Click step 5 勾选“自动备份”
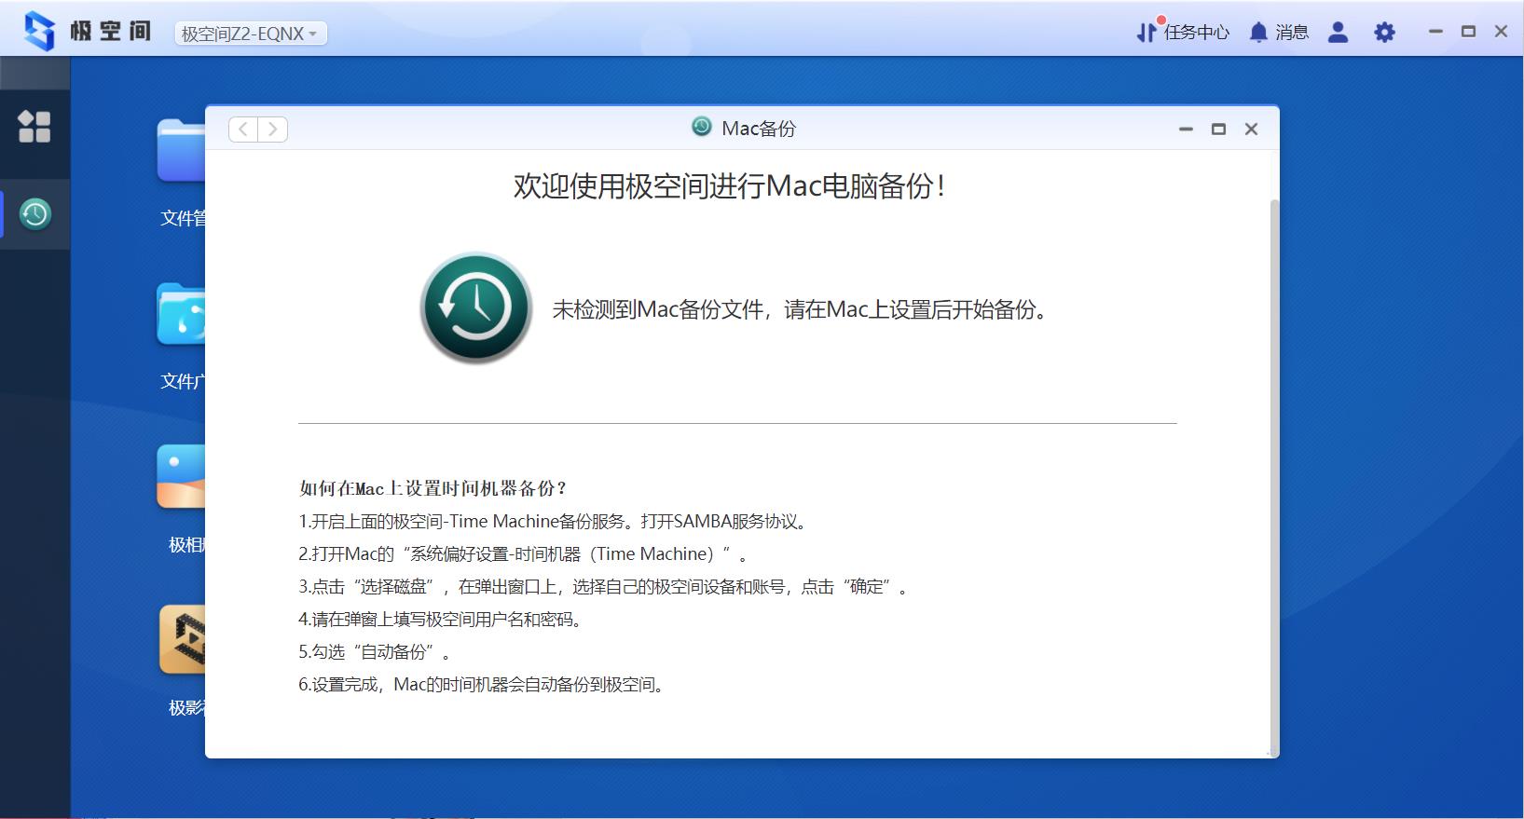1524x819 pixels. [x=375, y=652]
